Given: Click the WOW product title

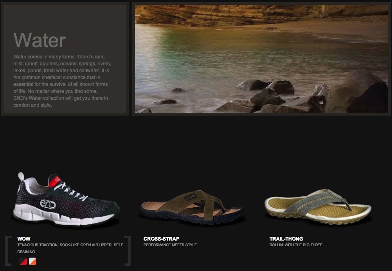Looking at the screenshot, I should [x=24, y=239].
